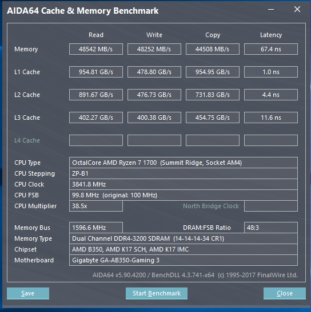Click the empty North Bridge Clock field
311x312 pixels.
click(x=271, y=206)
